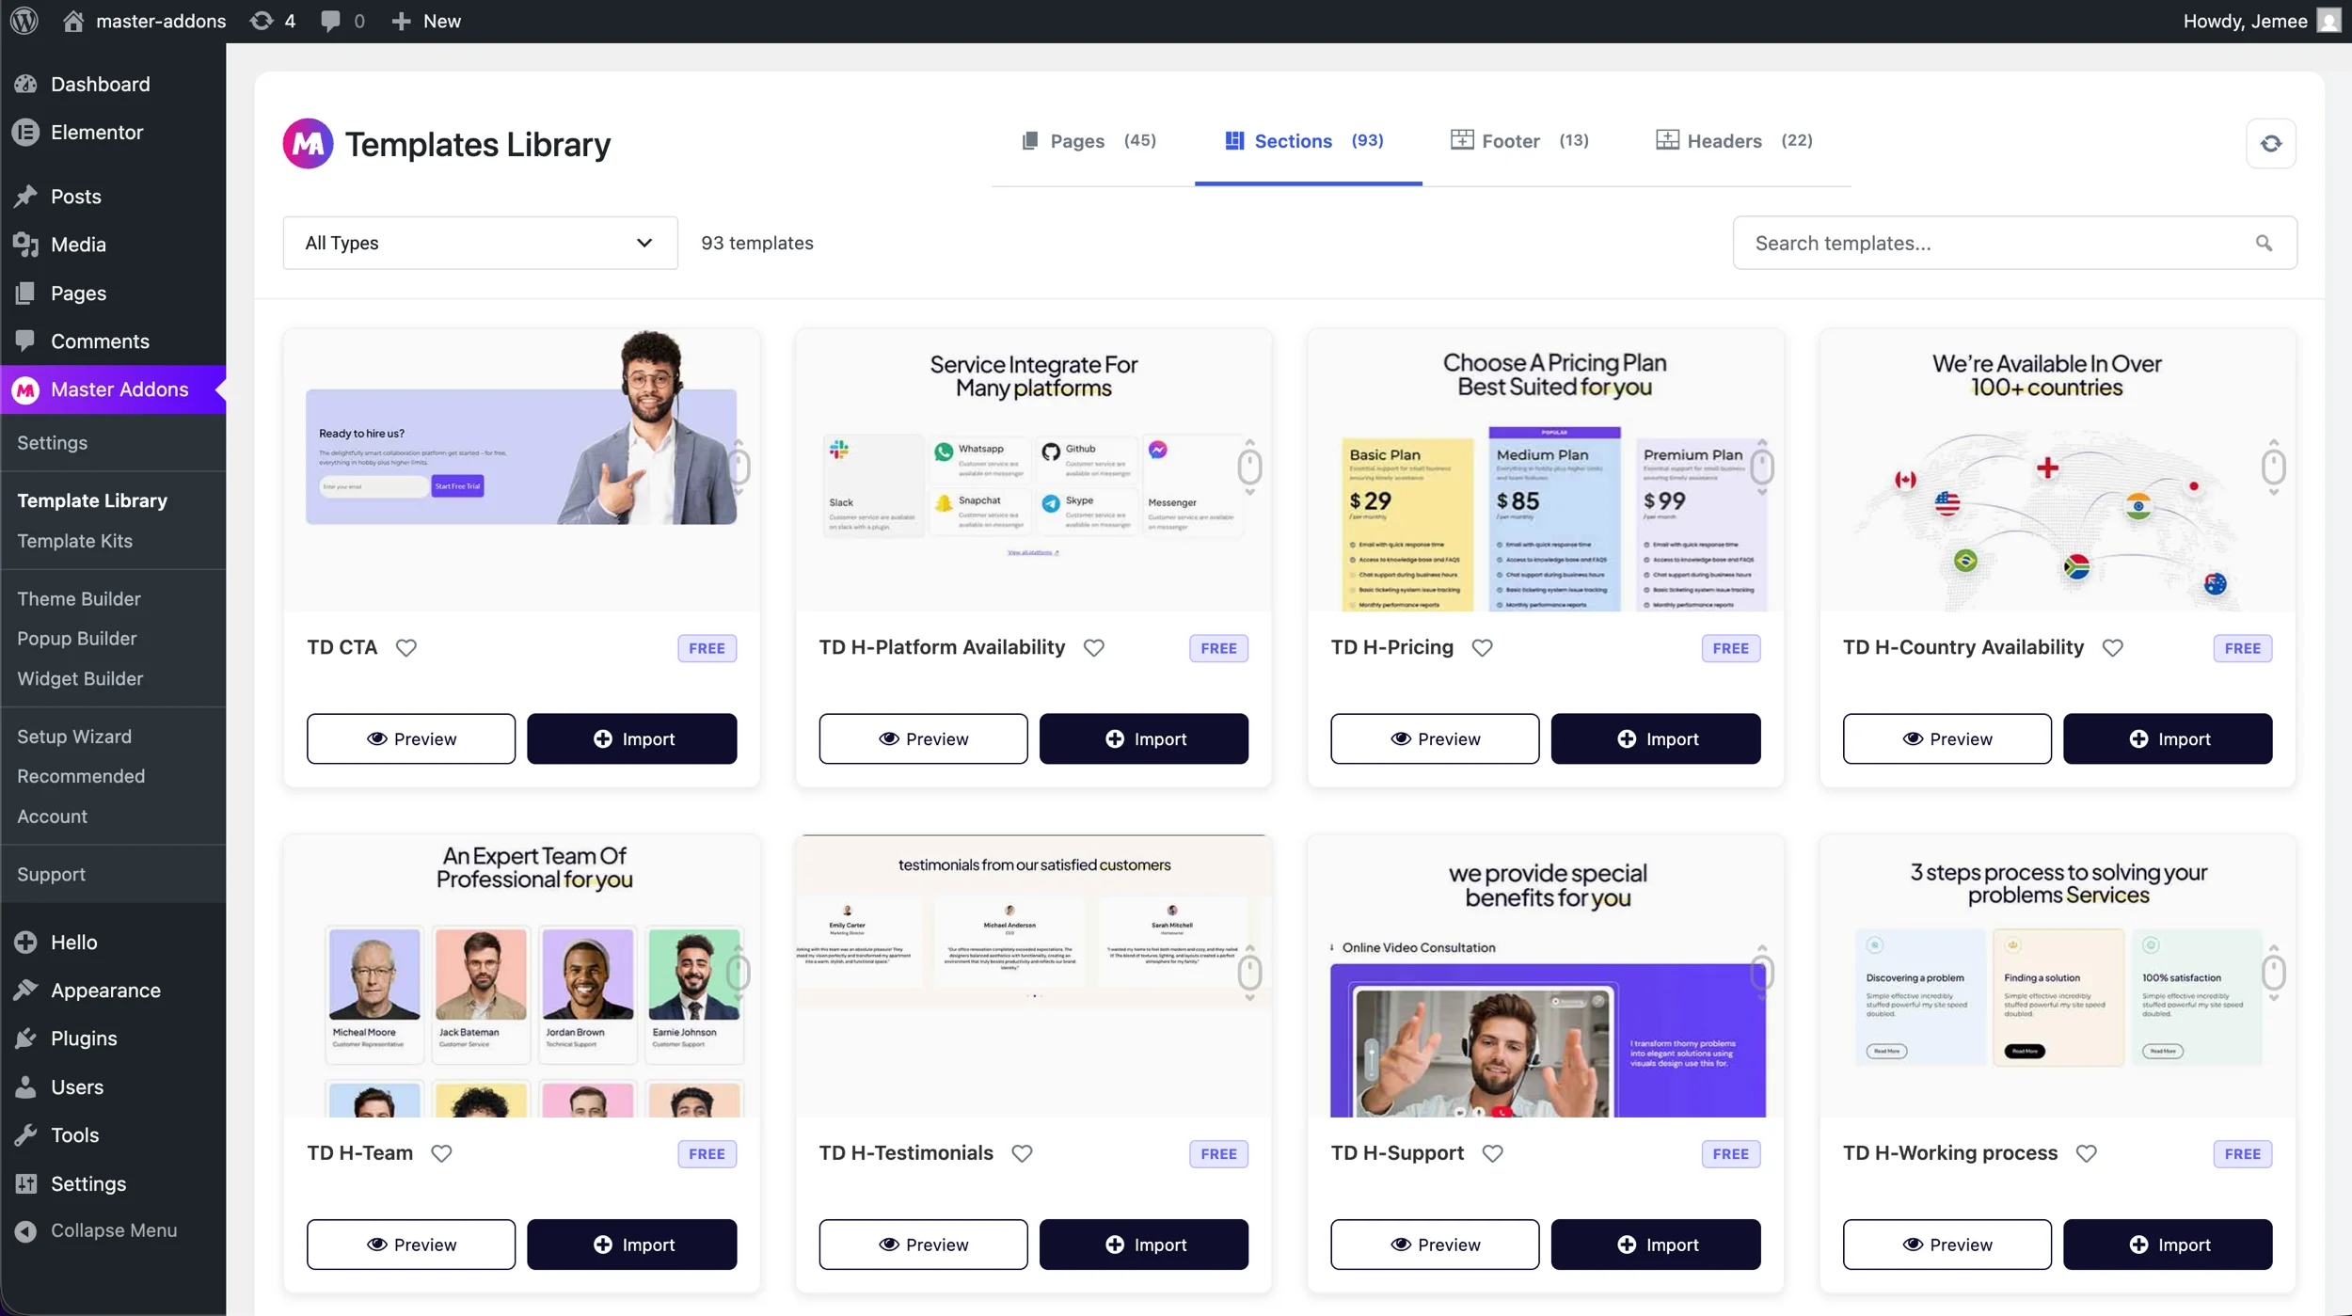Favorite the TD H-Support heart icon

pos(1492,1153)
